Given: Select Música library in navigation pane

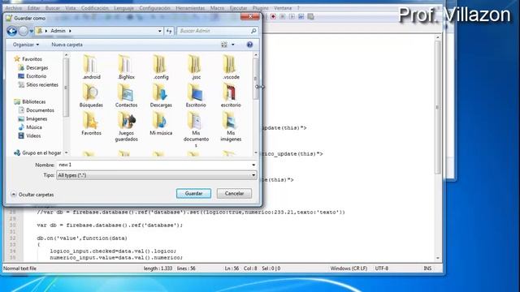Looking at the screenshot, I should pyautogui.click(x=30, y=127).
